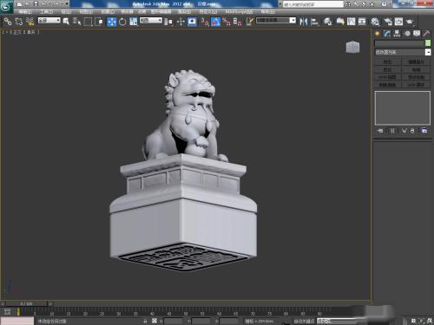
Task: Toggle the 3D Snaps button
Action: 205,22
